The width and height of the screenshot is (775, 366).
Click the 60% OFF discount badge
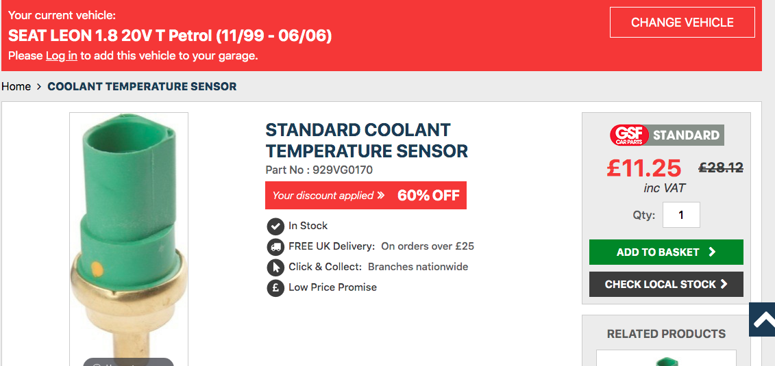point(428,196)
